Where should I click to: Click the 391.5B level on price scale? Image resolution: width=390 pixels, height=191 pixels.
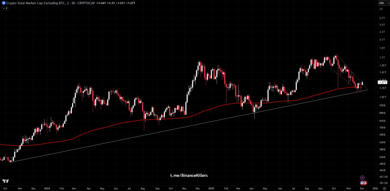point(383,183)
